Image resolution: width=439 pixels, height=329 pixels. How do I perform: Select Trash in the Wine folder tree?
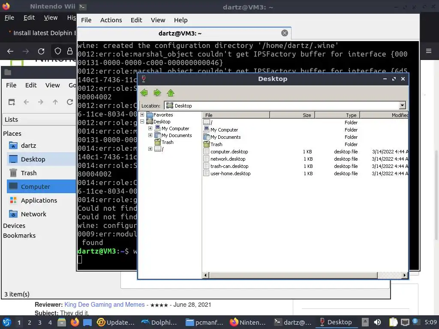[168, 142]
